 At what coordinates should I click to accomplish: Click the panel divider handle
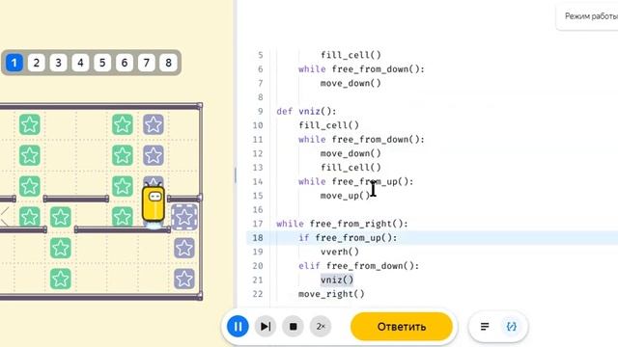pyautogui.click(x=236, y=175)
